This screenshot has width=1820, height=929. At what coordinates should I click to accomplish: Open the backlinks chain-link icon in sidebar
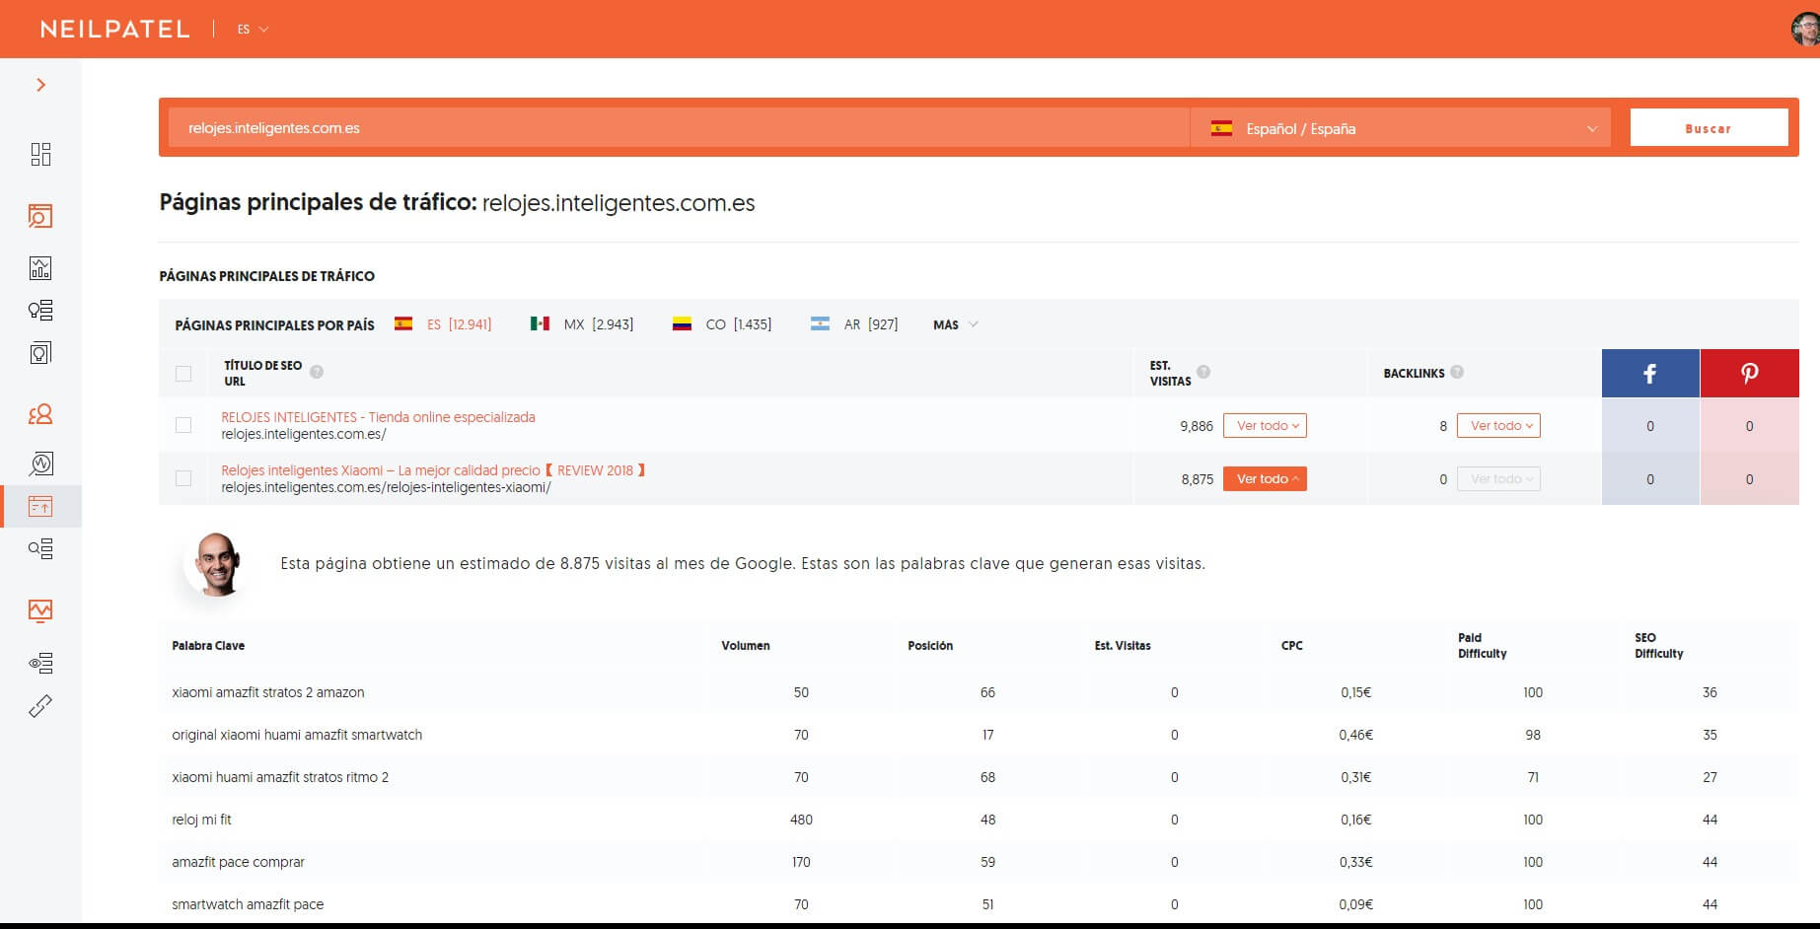40,706
